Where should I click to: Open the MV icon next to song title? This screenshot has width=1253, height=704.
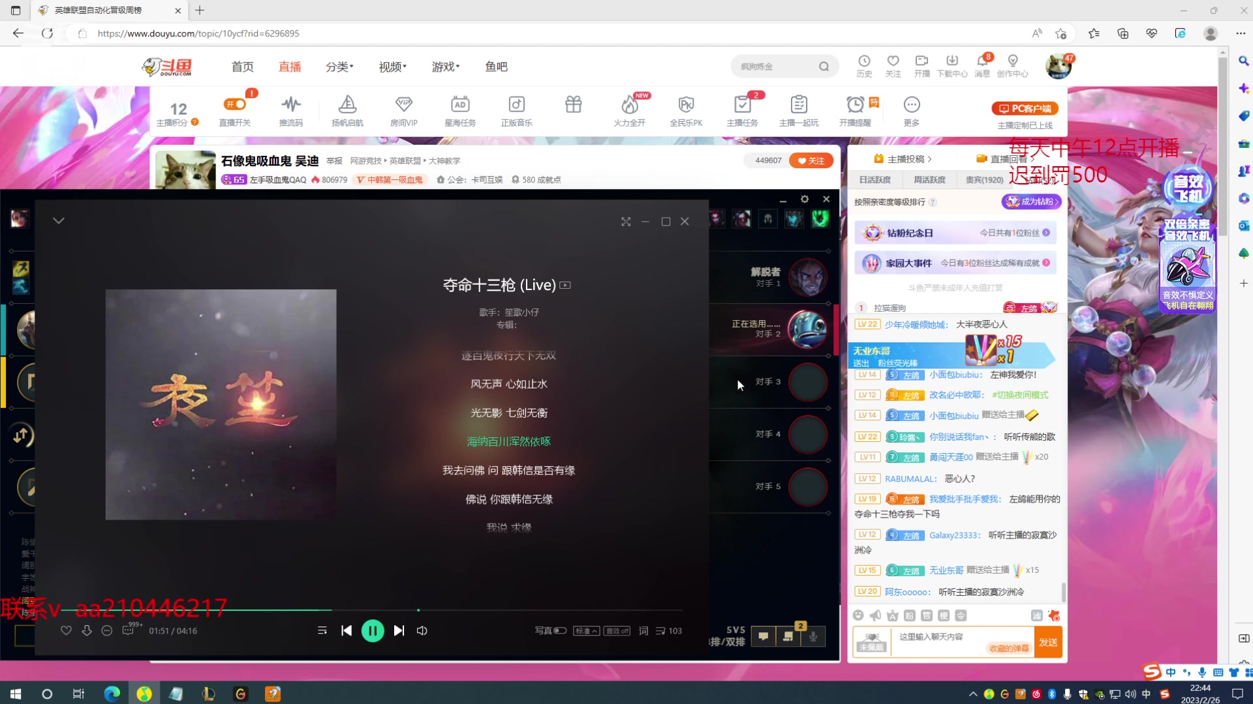tap(565, 285)
